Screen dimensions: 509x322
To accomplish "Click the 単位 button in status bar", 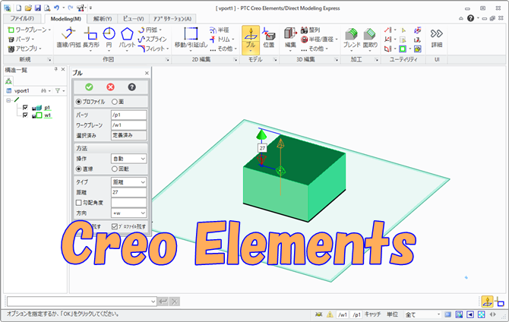I will [392, 314].
